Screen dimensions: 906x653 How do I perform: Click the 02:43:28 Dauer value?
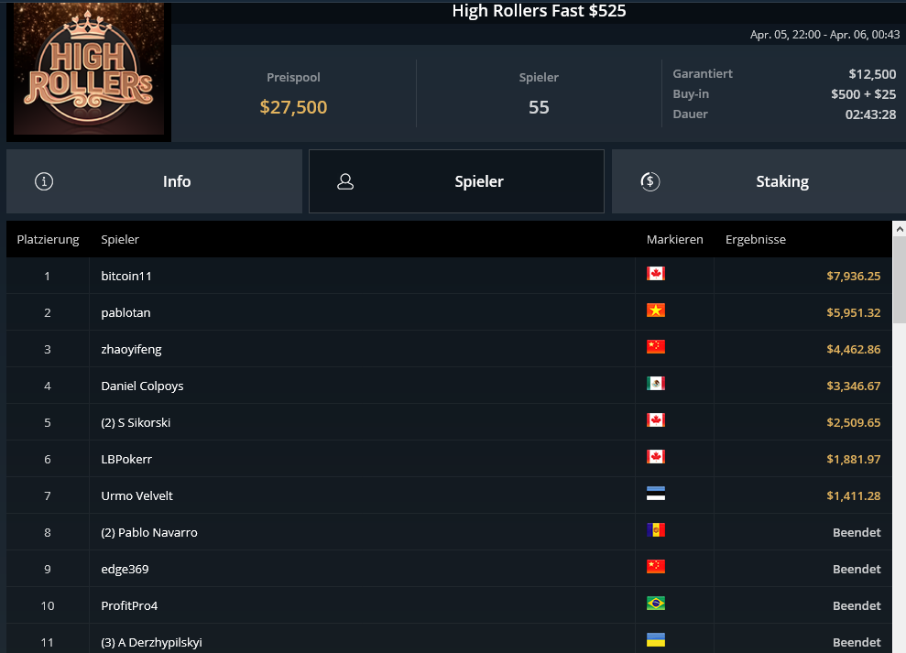(871, 114)
